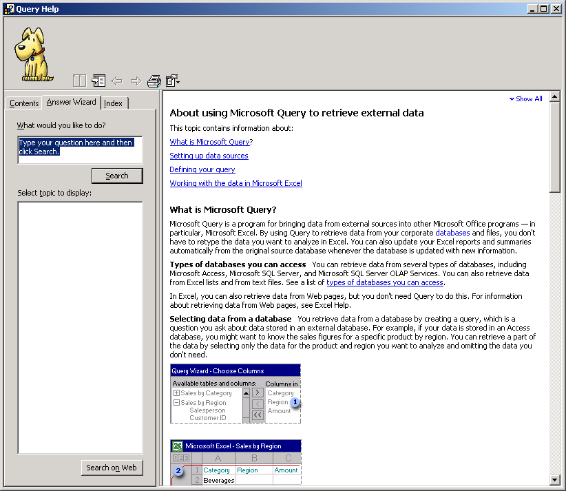Click the scrollbar up arrow
The image size is (566, 491).
tap(555, 96)
